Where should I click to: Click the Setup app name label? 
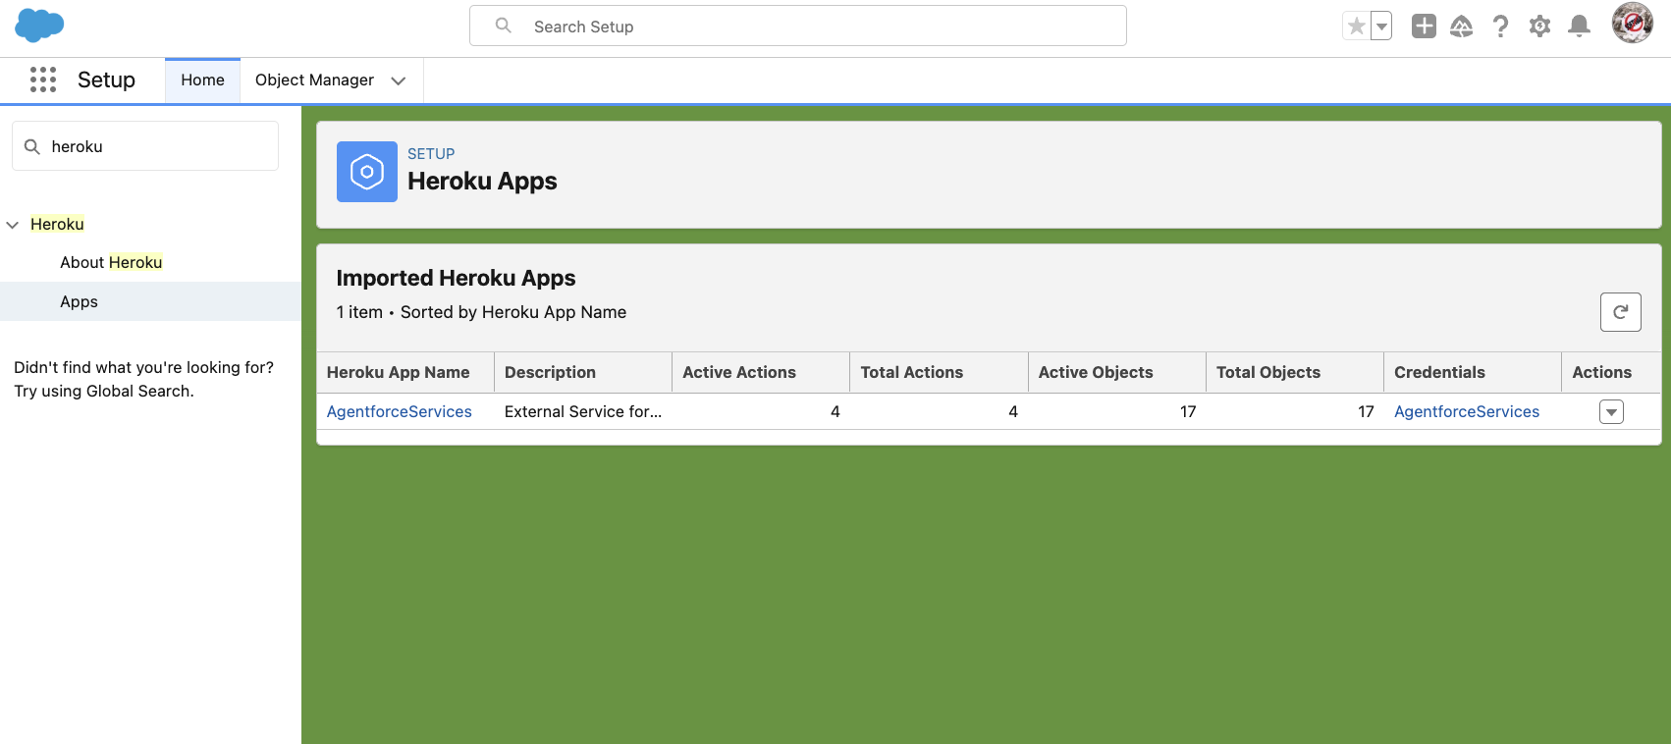point(106,80)
